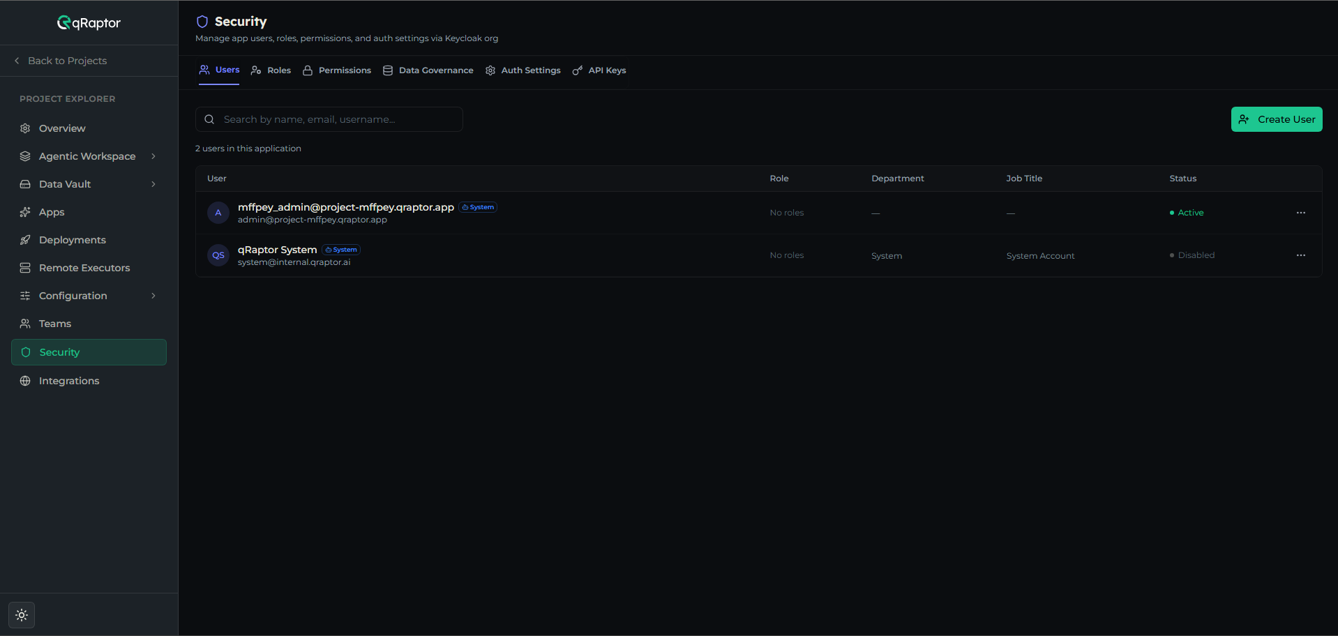The height and width of the screenshot is (636, 1338).
Task: Click the Security shield icon in page header
Action: 202,22
